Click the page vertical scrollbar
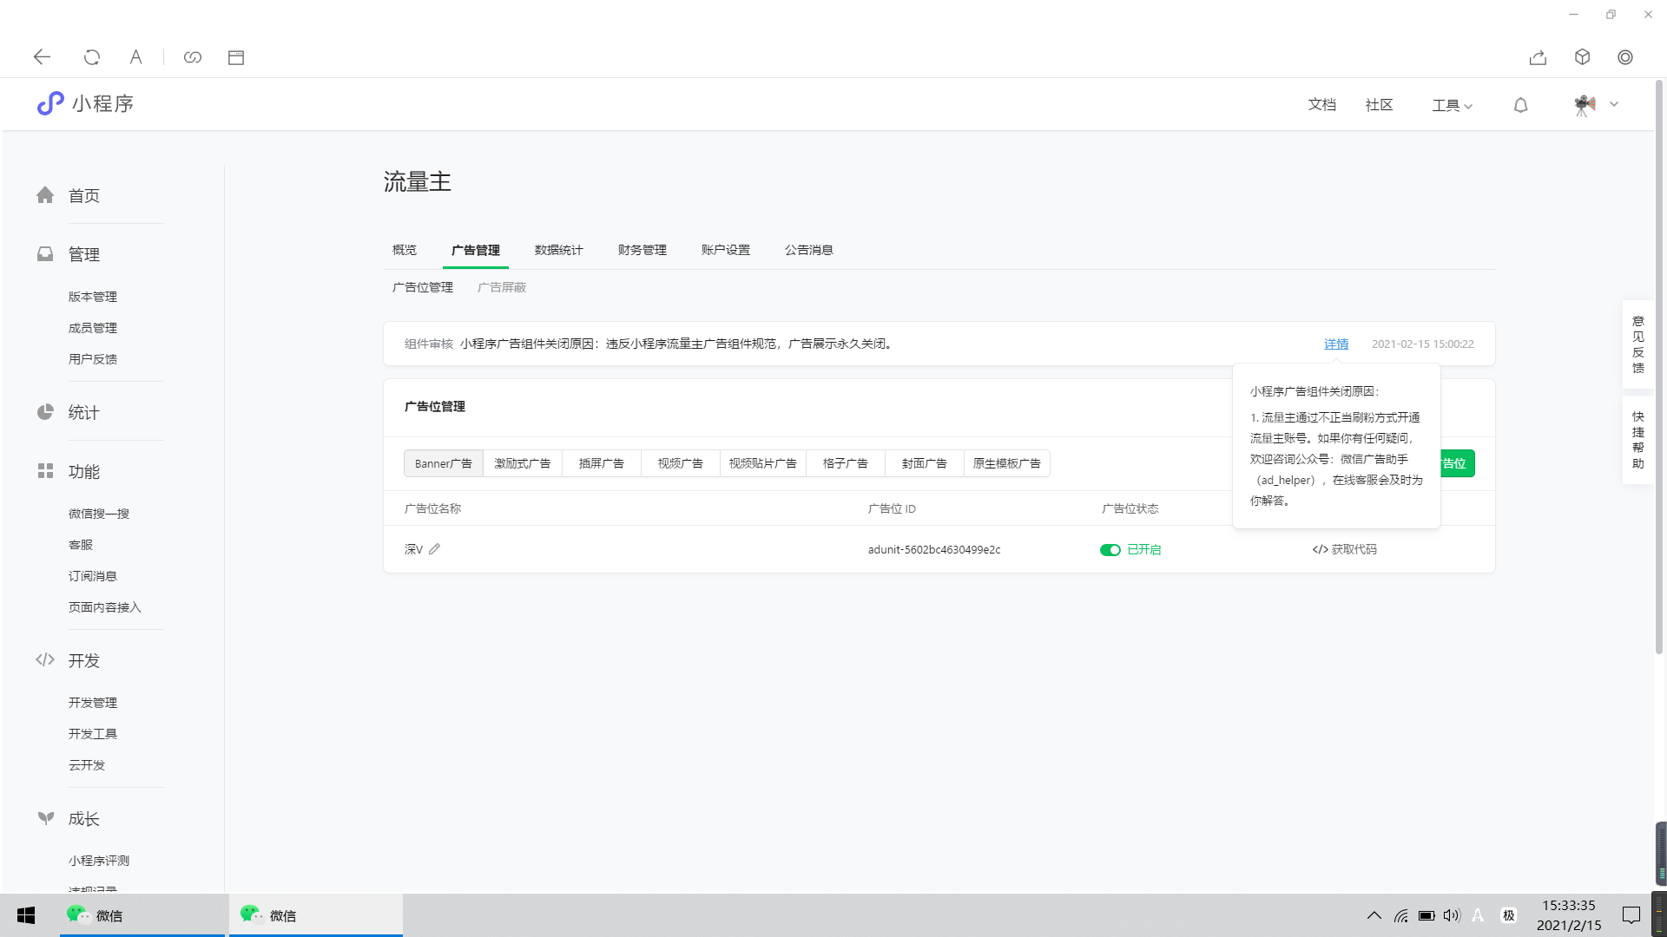This screenshot has height=937, width=1667. point(1658,364)
